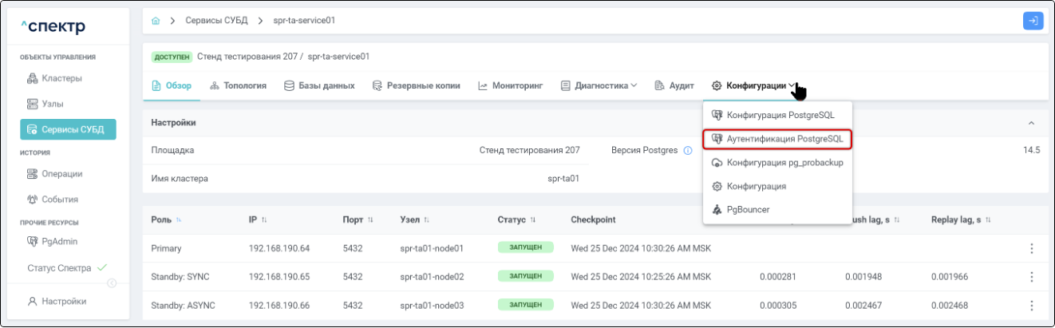
Task: Click the info icon next to Версия Postgres
Action: 688,150
